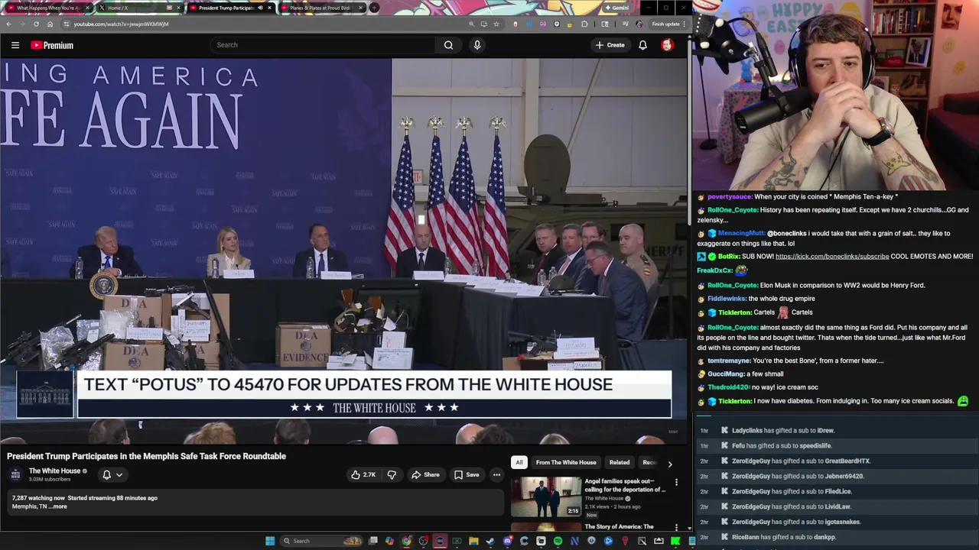The image size is (979, 550).
Task: Click the Create button
Action: point(610,45)
